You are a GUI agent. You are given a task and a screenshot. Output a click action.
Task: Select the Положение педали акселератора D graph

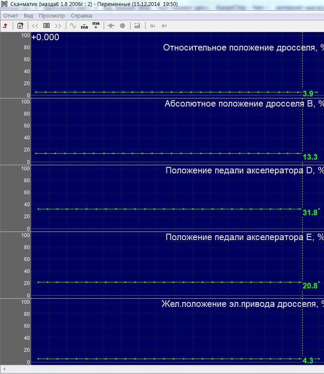click(178, 198)
